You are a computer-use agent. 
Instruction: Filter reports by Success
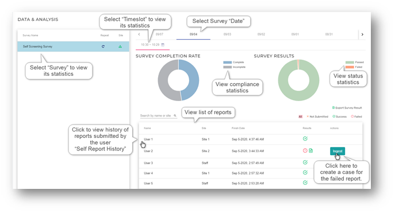[x=340, y=117]
